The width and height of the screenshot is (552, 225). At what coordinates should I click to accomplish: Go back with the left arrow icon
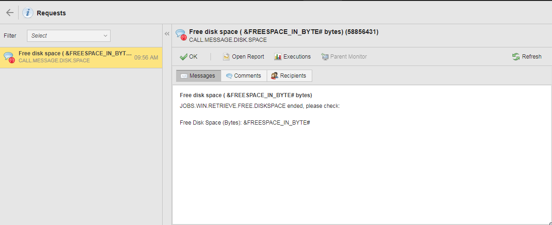tap(9, 13)
